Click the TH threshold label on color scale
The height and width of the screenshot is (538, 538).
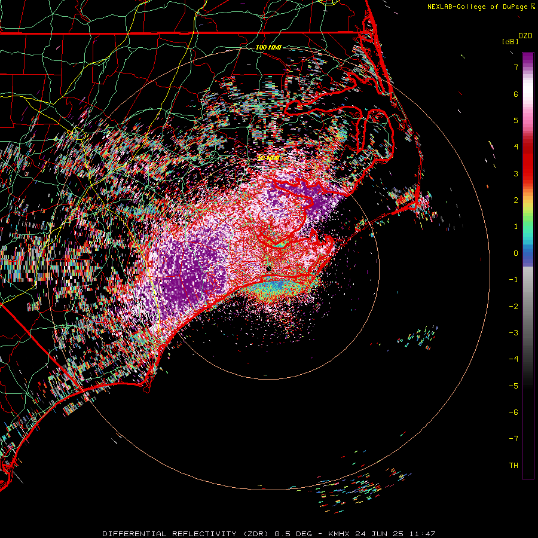click(x=513, y=466)
